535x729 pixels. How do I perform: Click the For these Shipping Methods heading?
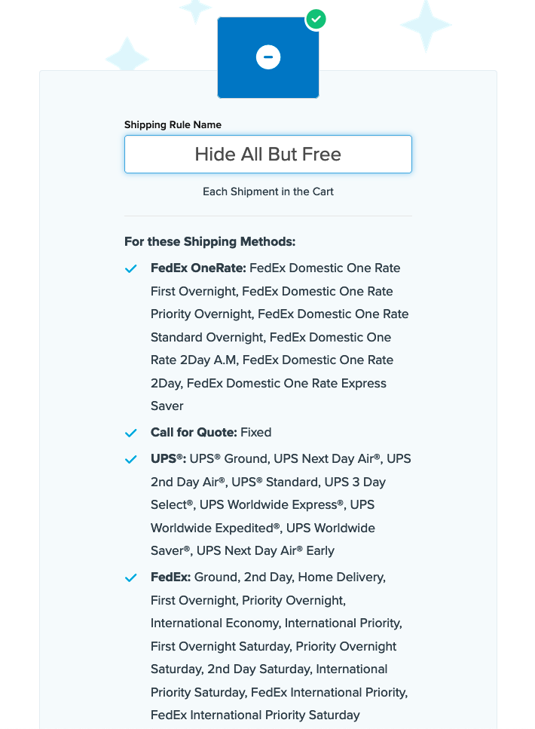[210, 242]
